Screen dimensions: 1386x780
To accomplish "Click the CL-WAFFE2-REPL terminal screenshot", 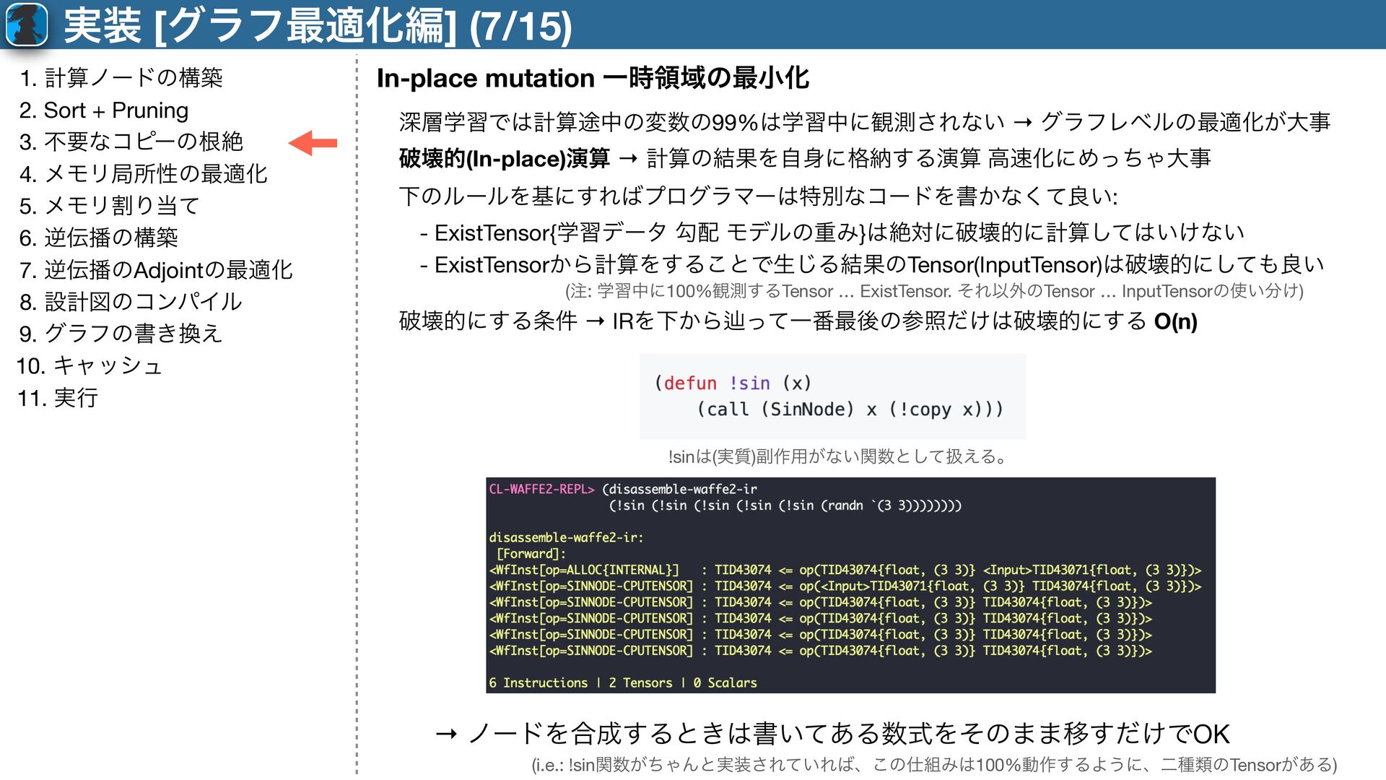I will pos(850,585).
